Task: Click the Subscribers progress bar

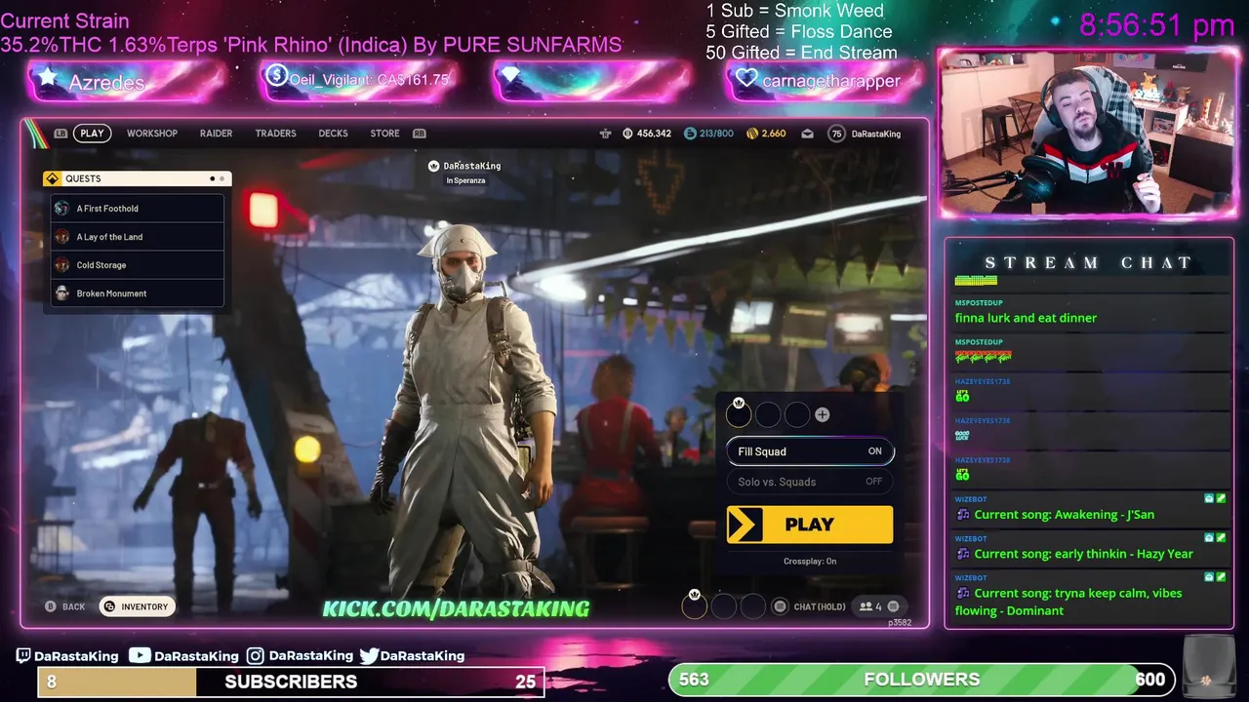Action: (291, 682)
